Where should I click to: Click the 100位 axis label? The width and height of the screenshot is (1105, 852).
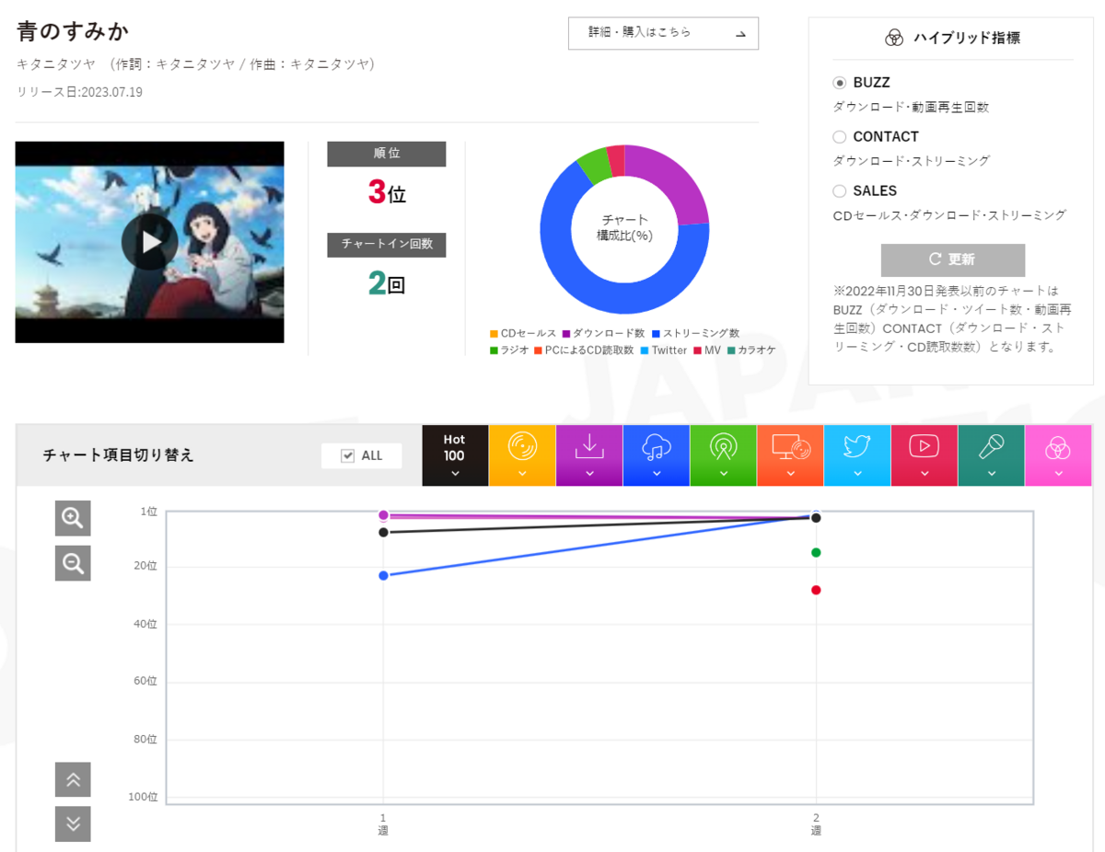click(x=145, y=797)
